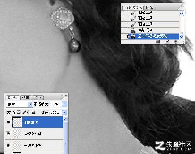Select the 清理男头发 layer name
This screenshot has height=154, width=195.
[x=32, y=145]
